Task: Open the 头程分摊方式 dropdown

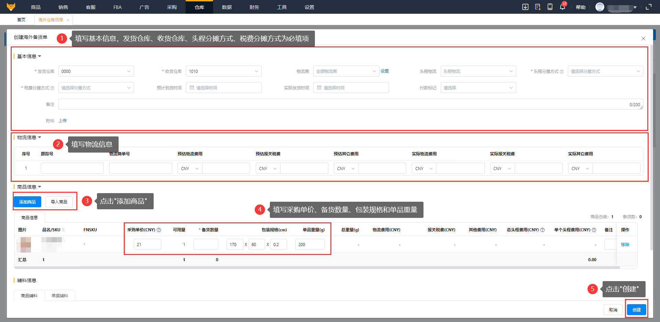Action: click(605, 71)
